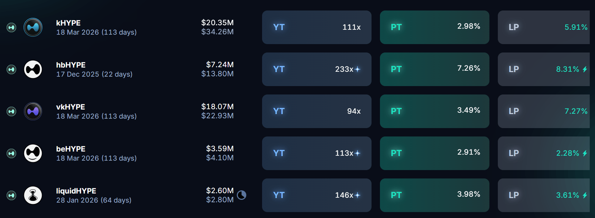This screenshot has width=595, height=218.
Task: Click the beHYPE $3.59M liquidity value
Action: point(220,148)
